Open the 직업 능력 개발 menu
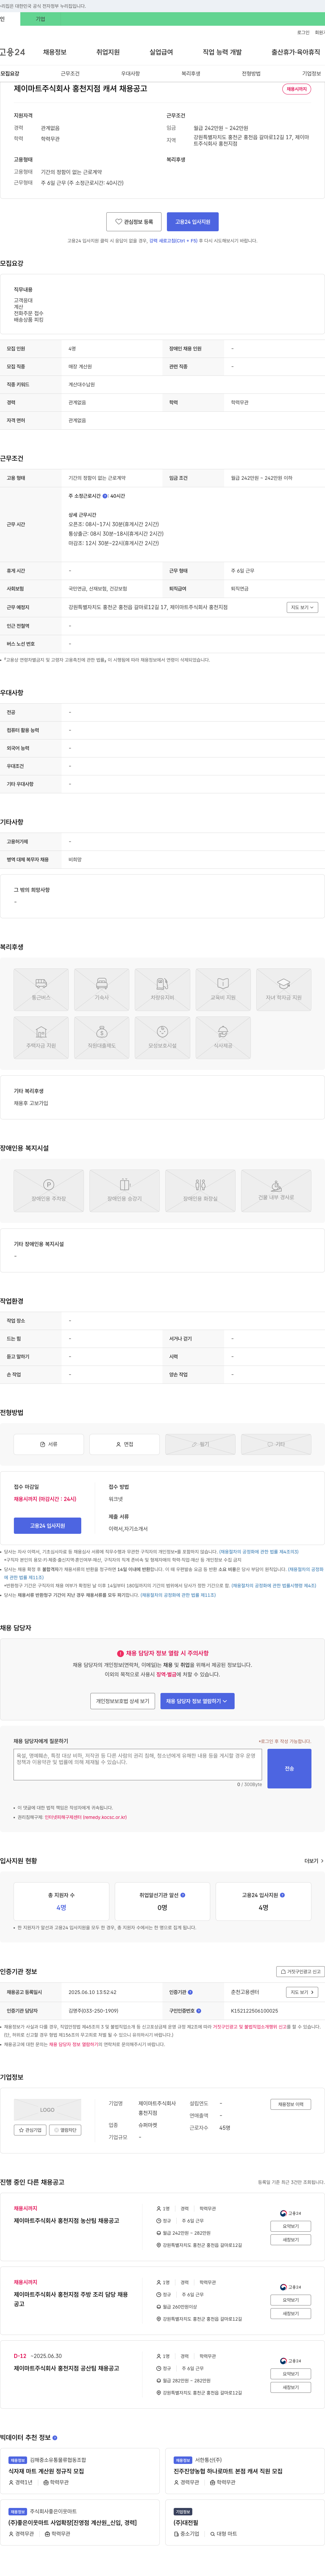Image resolution: width=325 pixels, height=2576 pixels. tap(222, 52)
